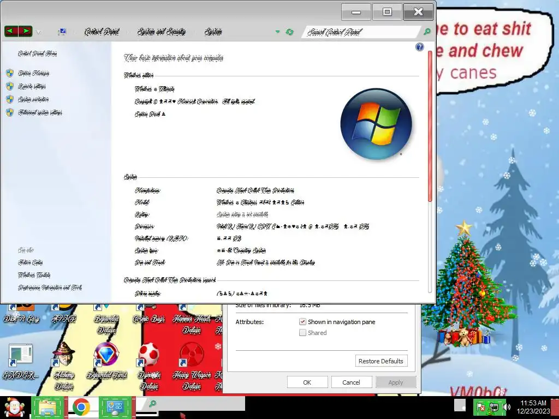
Task: Confirm the properties dialog with OK
Action: [x=307, y=382]
